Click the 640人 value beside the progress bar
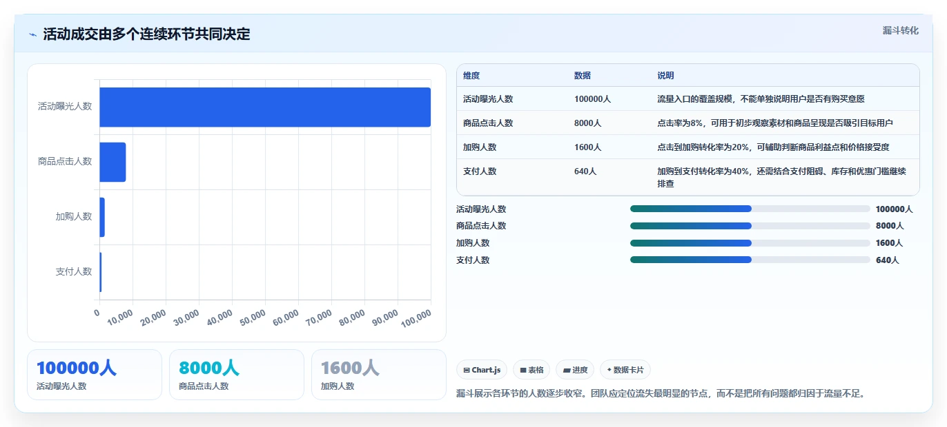Image resolution: width=947 pixels, height=427 pixels. click(x=887, y=260)
